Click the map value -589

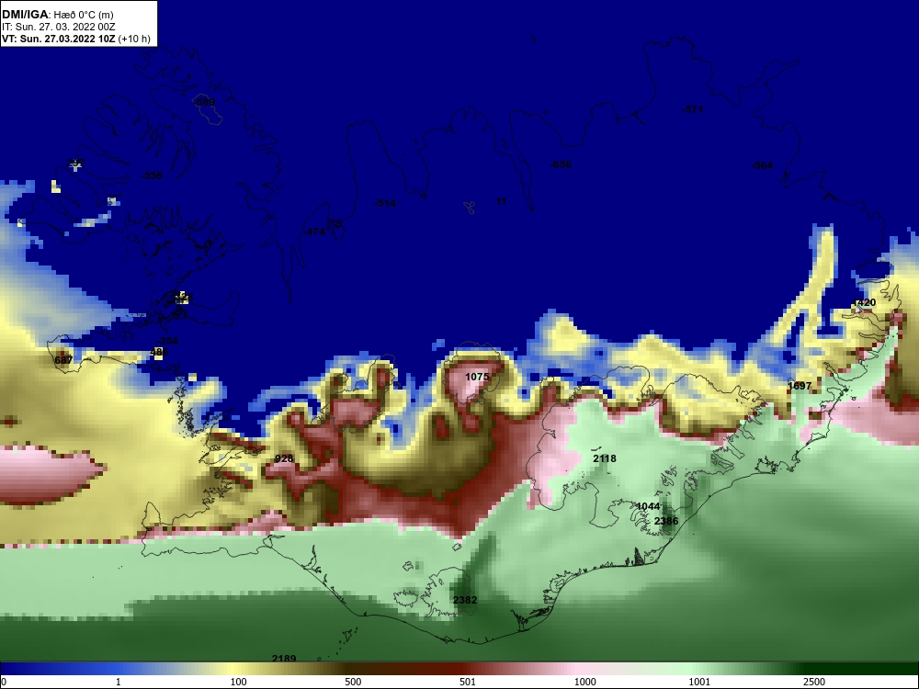pos(204,102)
